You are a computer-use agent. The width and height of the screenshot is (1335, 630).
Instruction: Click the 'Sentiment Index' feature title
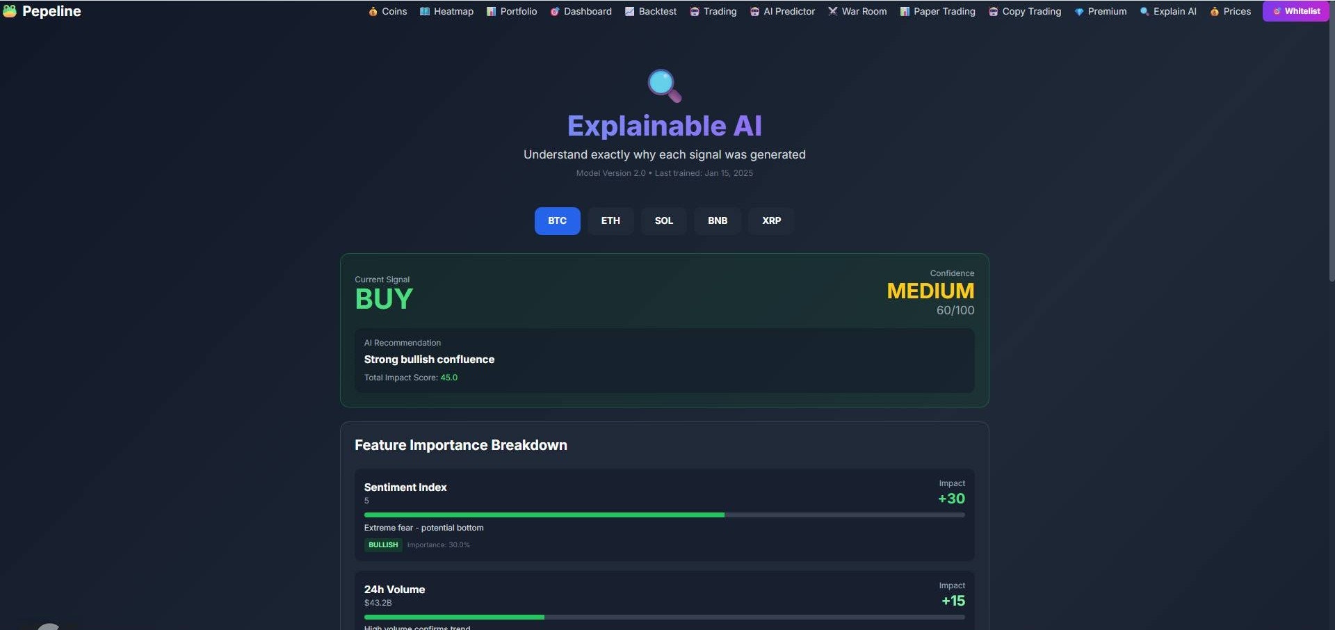[x=405, y=487]
